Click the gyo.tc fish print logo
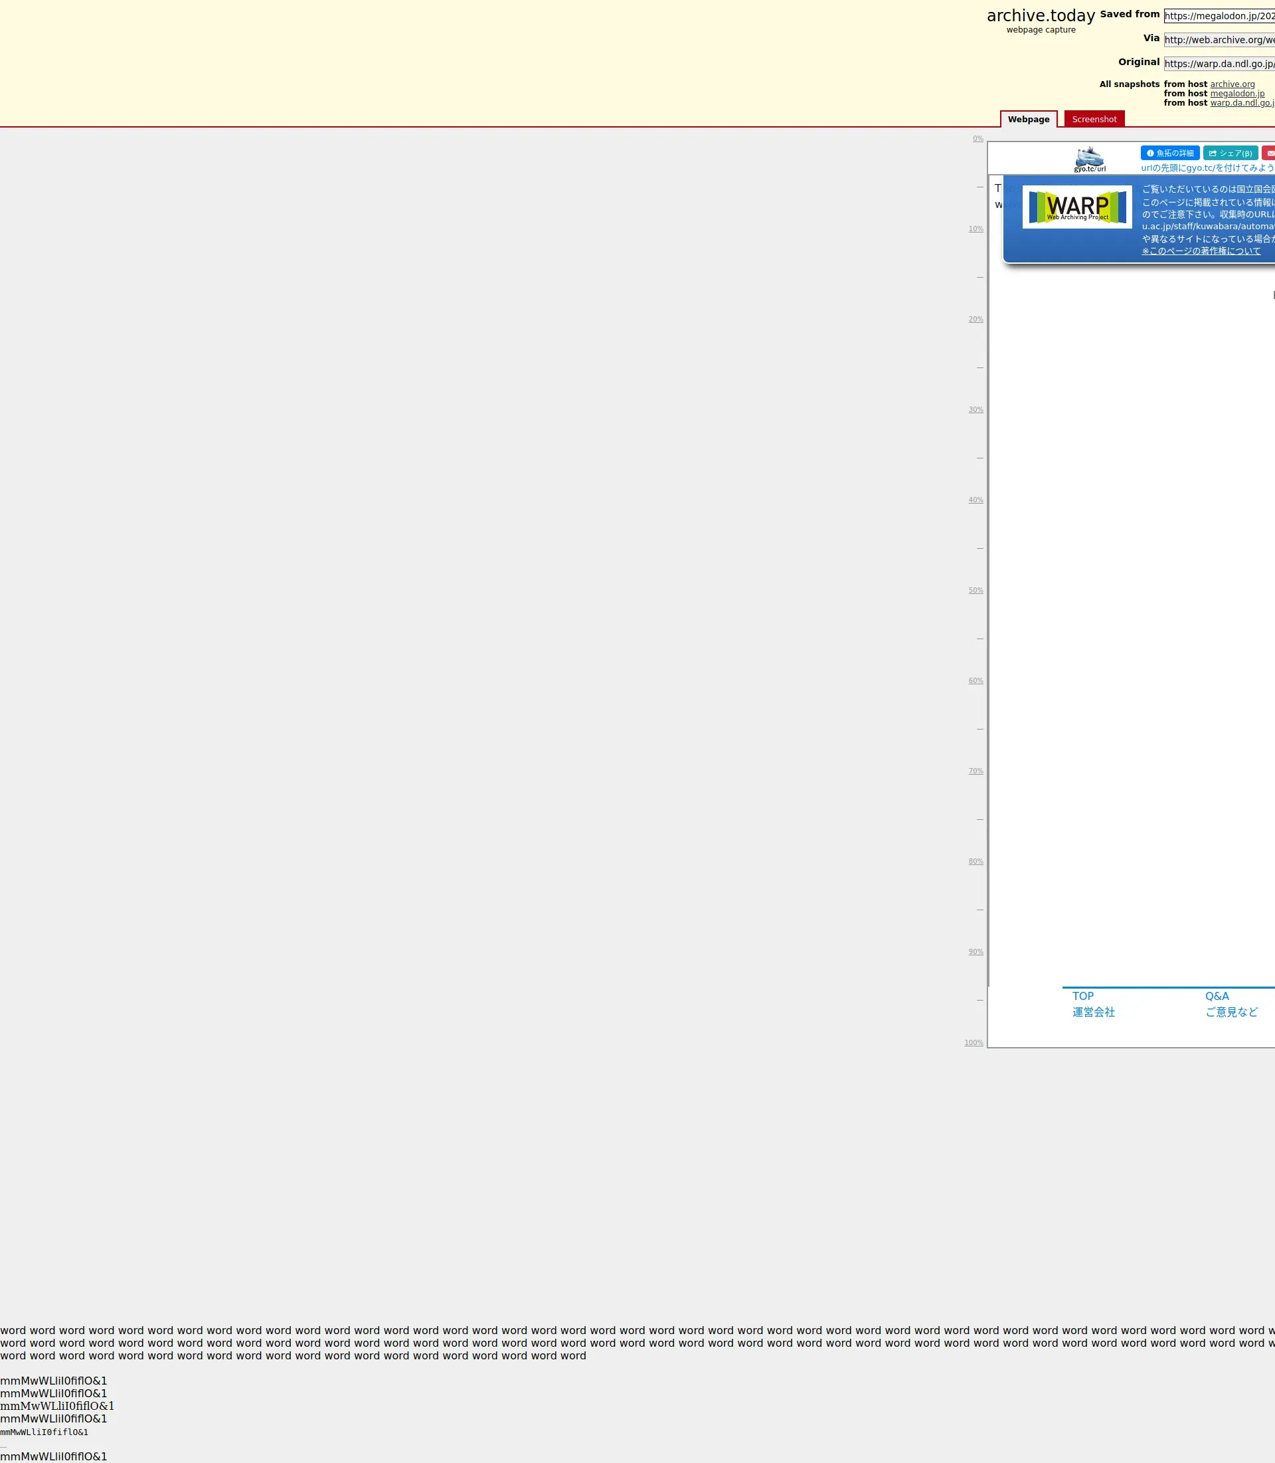This screenshot has height=1463, width=1275. (1088, 159)
